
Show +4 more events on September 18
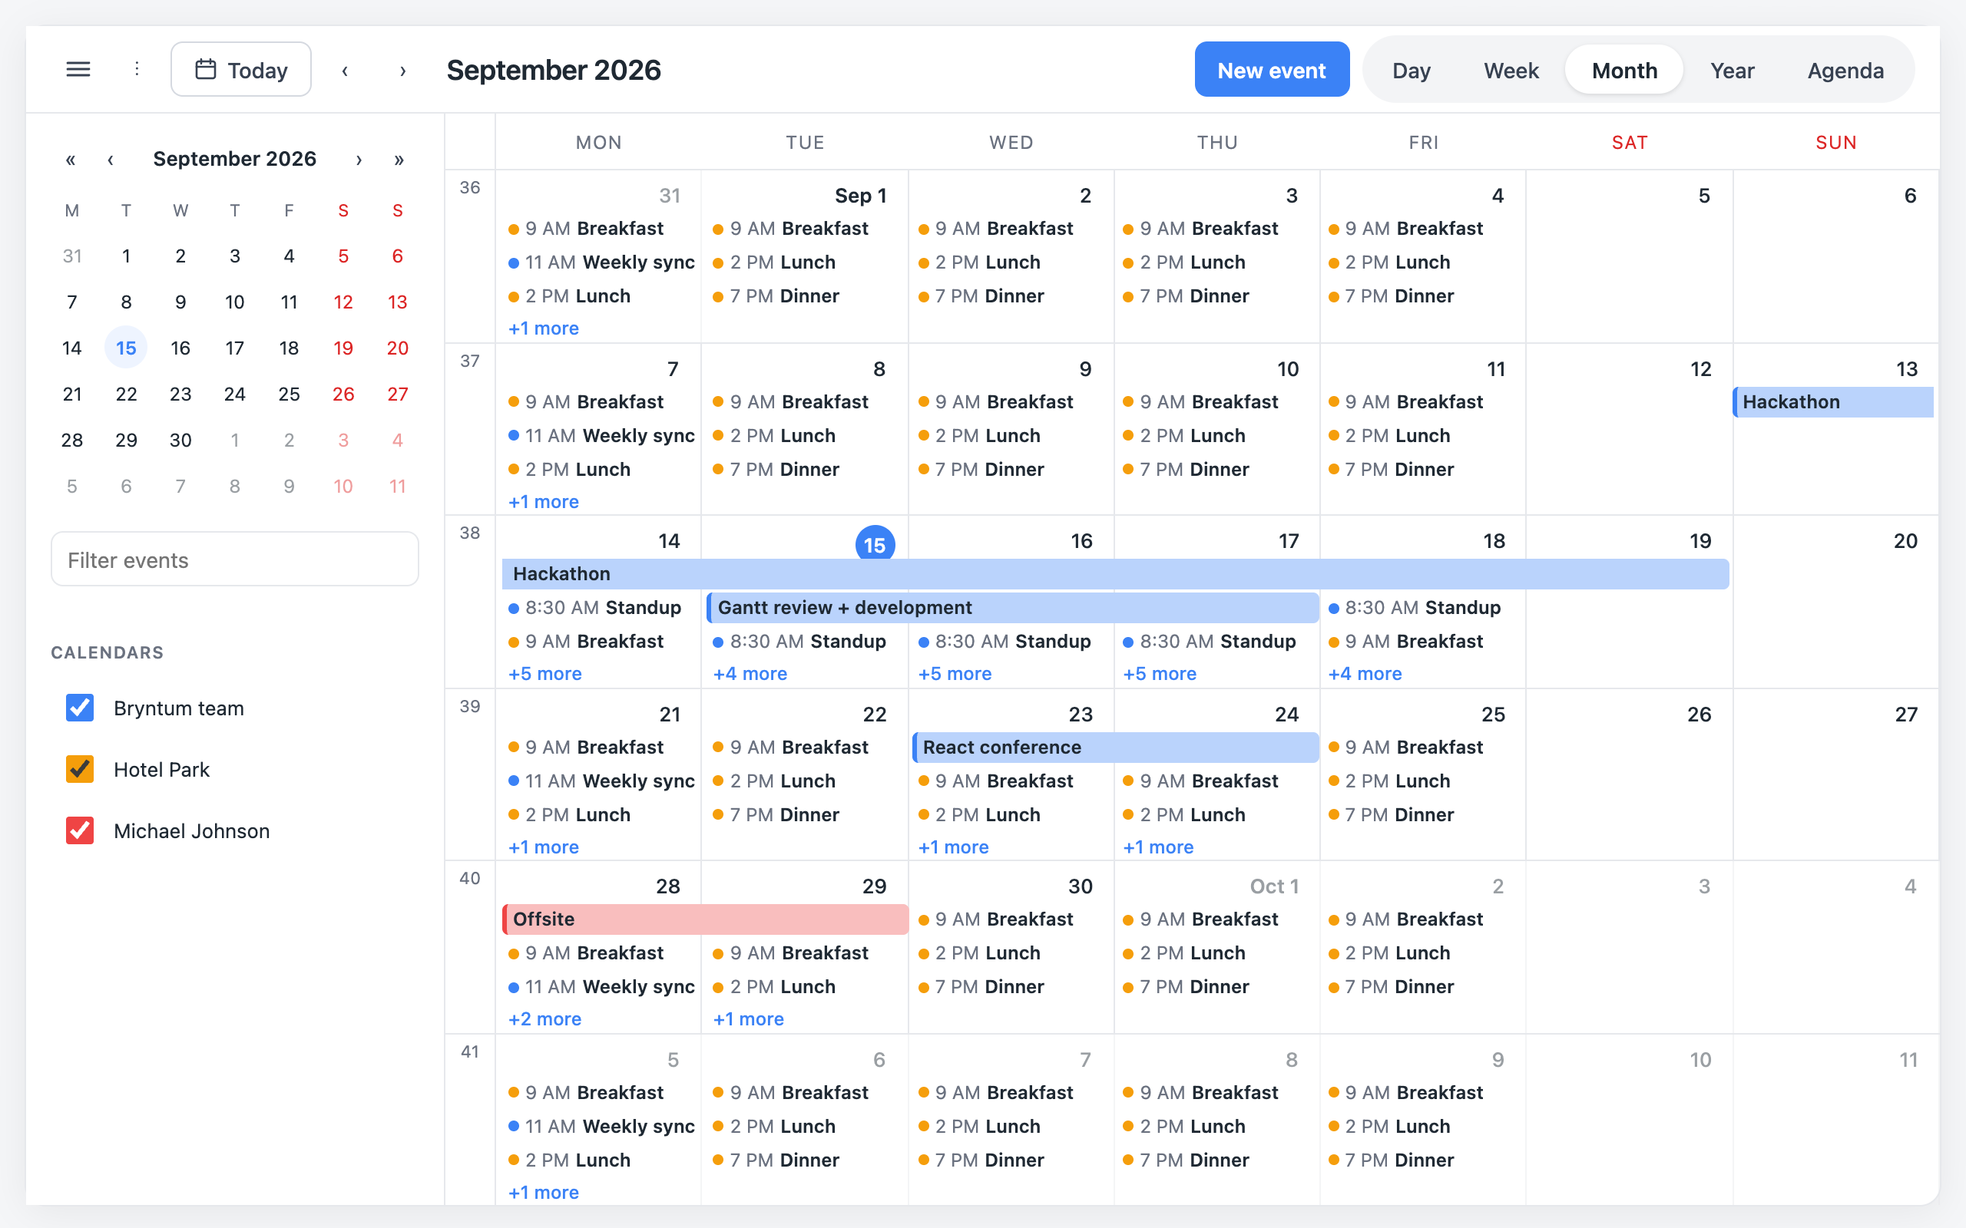tap(1365, 673)
